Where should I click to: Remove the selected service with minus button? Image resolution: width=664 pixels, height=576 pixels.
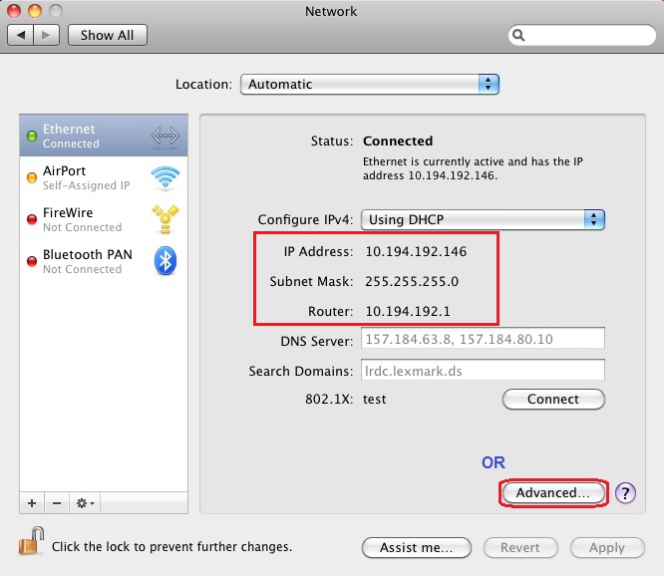coord(57,503)
